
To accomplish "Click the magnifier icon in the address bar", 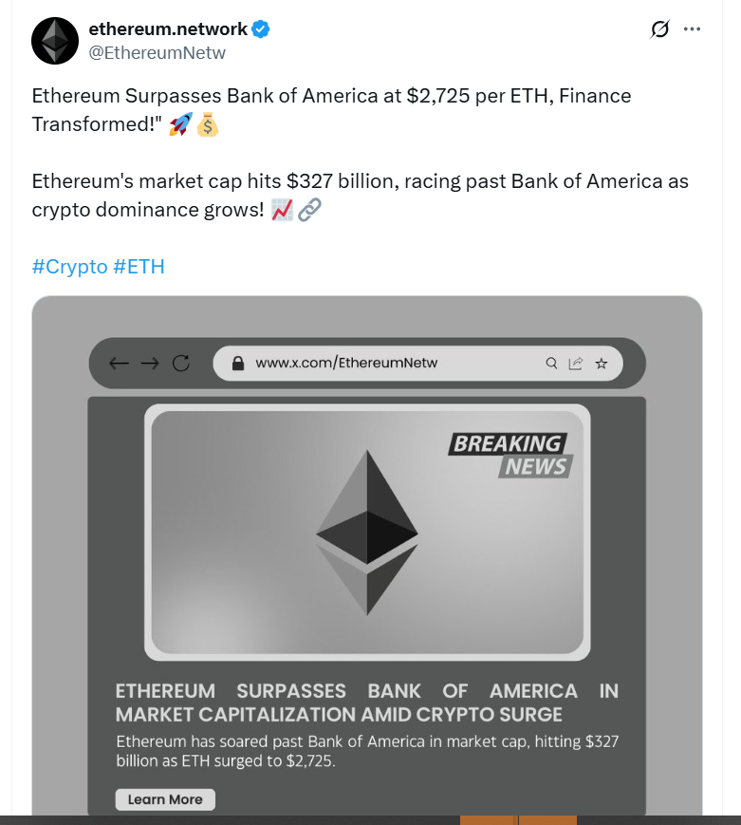I will [551, 363].
